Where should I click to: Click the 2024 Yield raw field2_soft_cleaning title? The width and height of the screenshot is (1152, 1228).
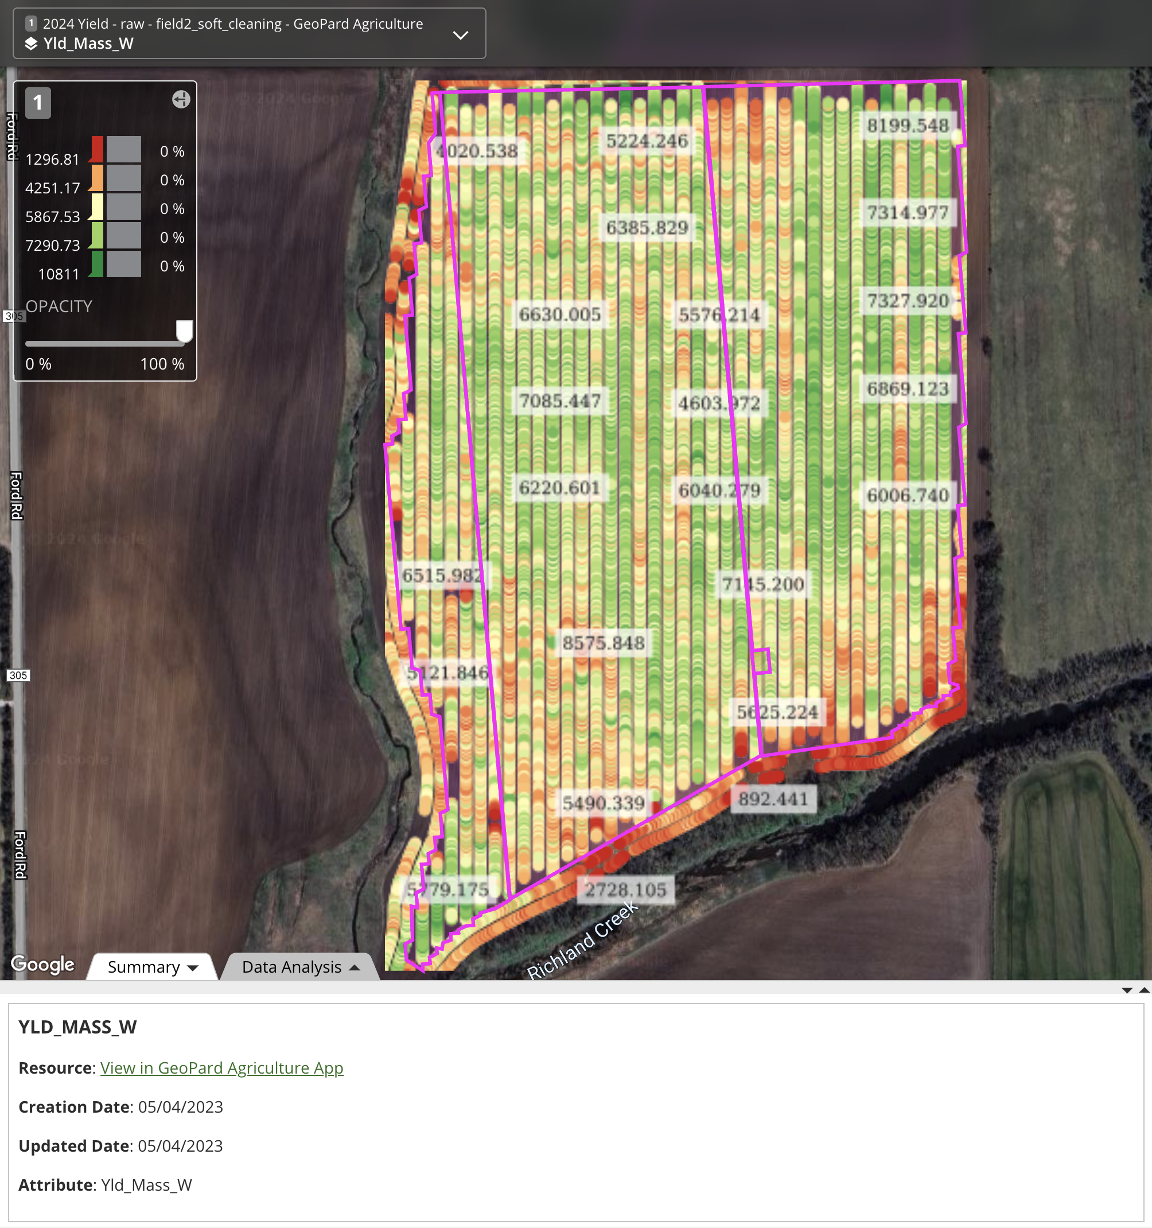click(233, 24)
